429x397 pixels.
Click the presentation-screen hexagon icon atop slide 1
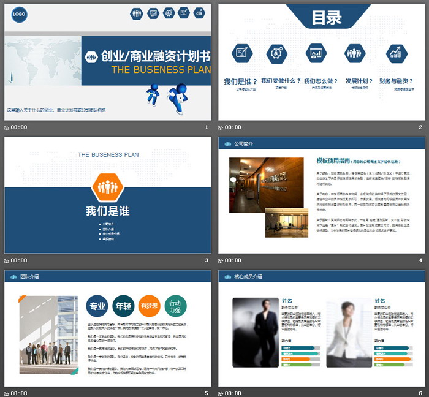pos(153,13)
